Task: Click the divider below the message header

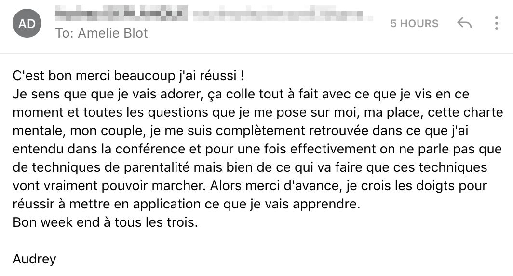Action: (x=256, y=54)
